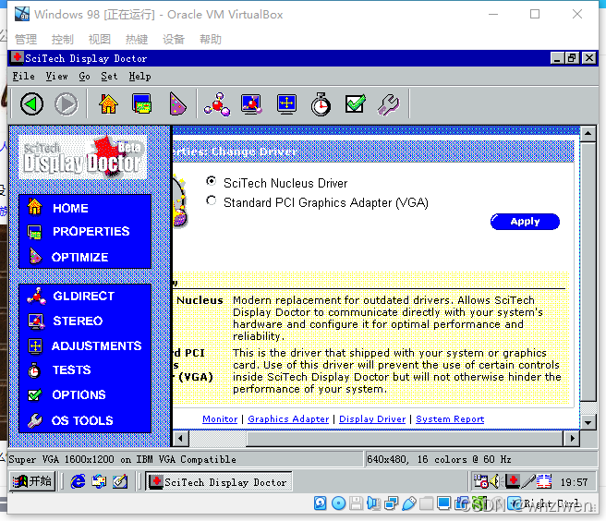
Task: Open the View menu
Action: coord(57,76)
